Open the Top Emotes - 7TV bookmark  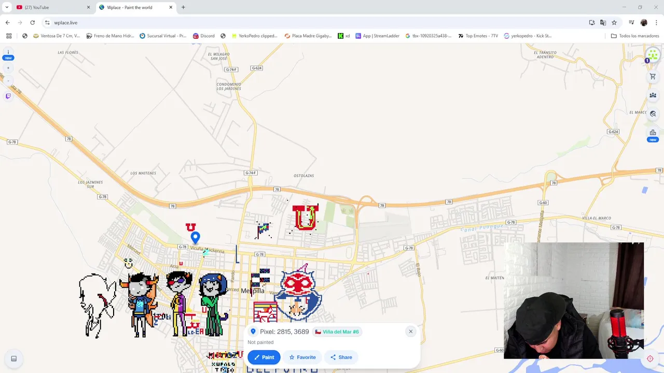478,36
